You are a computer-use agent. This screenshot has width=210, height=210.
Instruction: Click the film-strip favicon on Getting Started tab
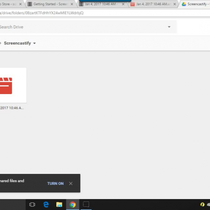point(30,4)
